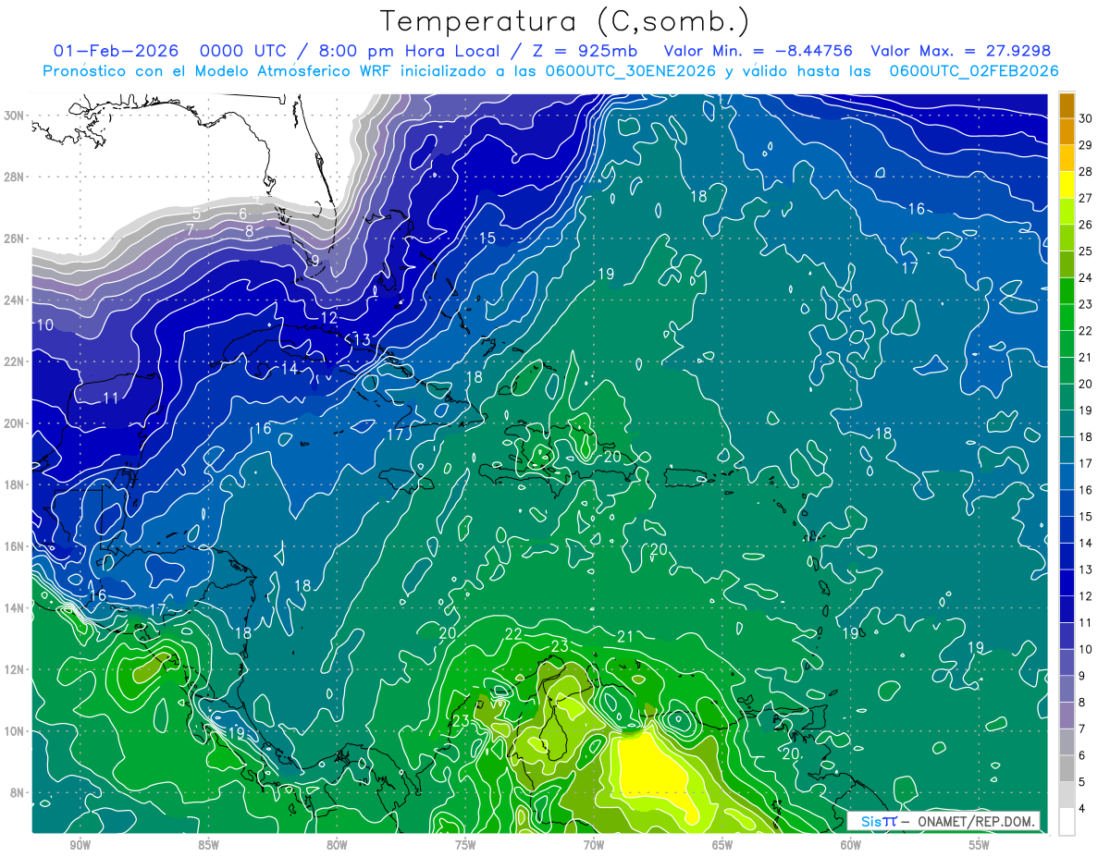Image resolution: width=1110 pixels, height=857 pixels.
Task: Click the "7" contour label in the Gulf
Action: click(191, 229)
